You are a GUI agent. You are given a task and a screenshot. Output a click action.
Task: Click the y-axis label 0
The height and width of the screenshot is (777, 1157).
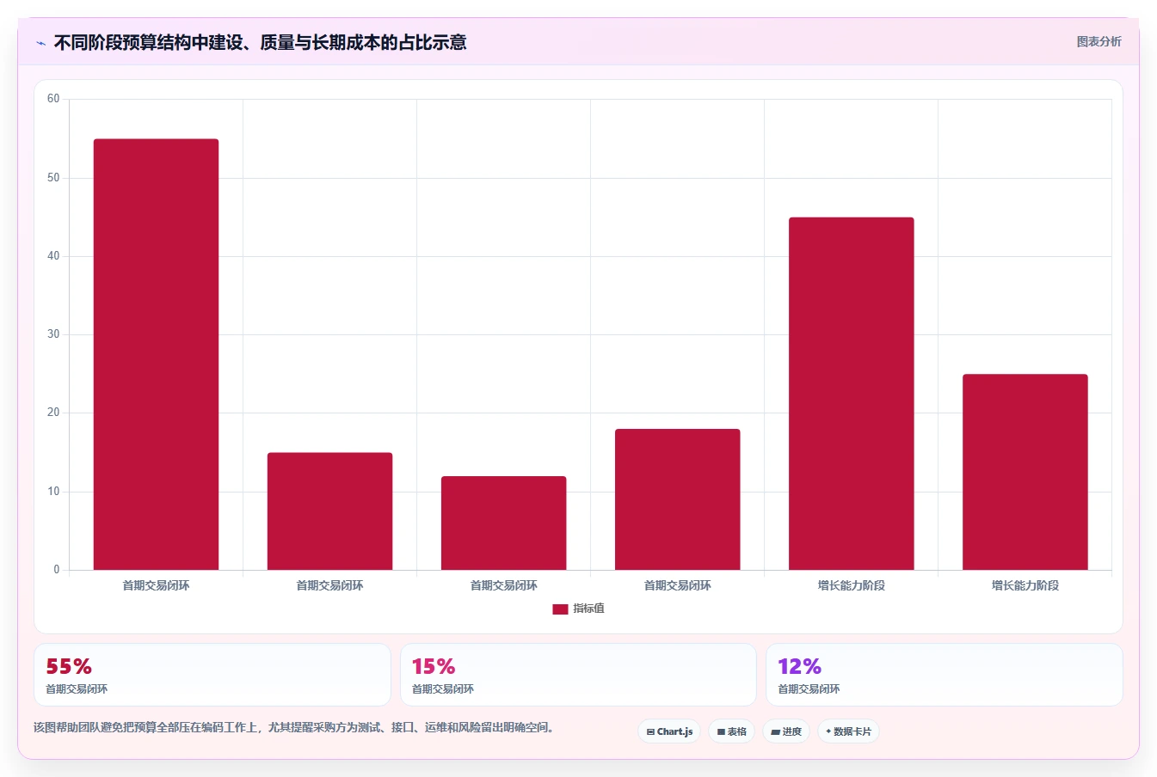coord(57,570)
